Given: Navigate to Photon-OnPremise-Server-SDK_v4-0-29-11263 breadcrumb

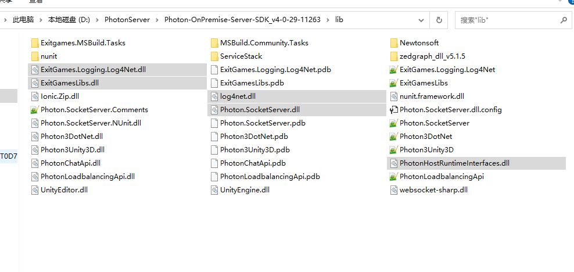Looking at the screenshot, I should click(242, 20).
